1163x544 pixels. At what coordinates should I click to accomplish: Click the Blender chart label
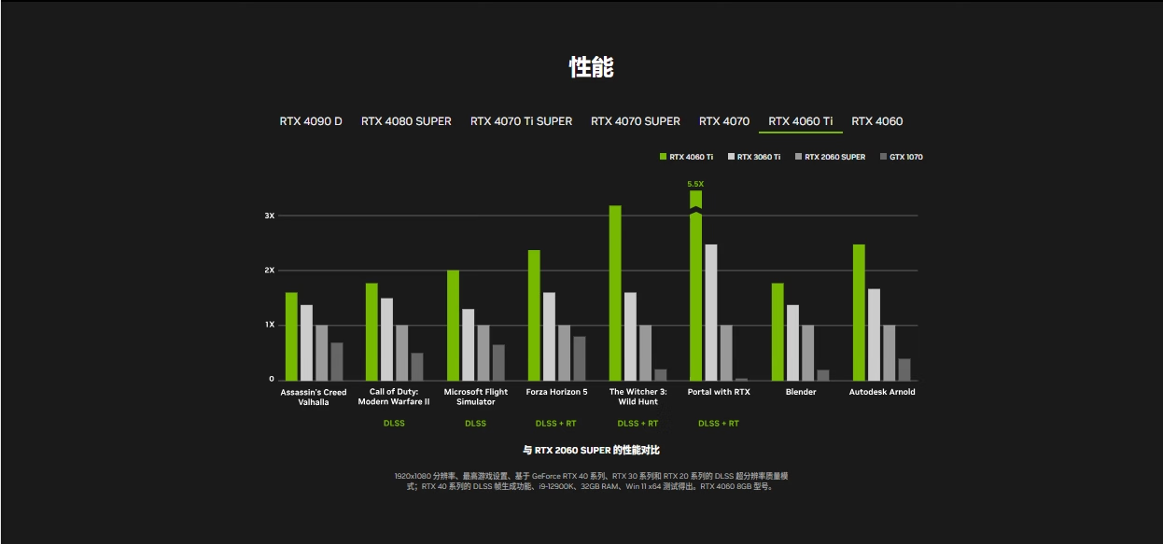pyautogui.click(x=801, y=392)
